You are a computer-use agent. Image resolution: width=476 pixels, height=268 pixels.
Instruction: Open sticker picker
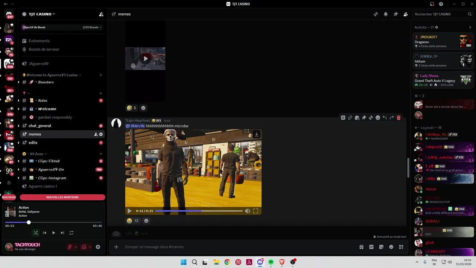(x=381, y=247)
